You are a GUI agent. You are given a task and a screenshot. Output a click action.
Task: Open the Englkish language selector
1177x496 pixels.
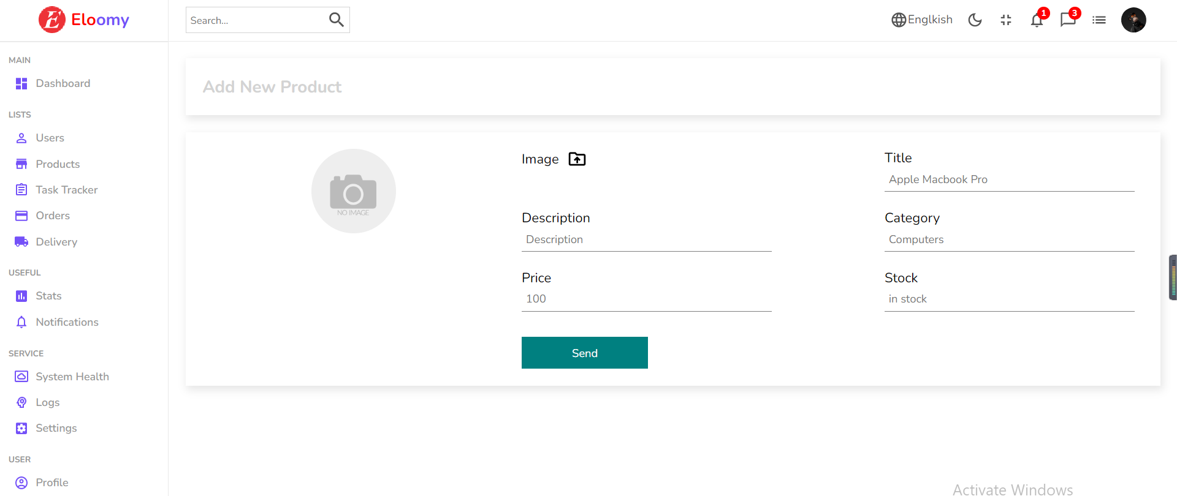tap(921, 20)
